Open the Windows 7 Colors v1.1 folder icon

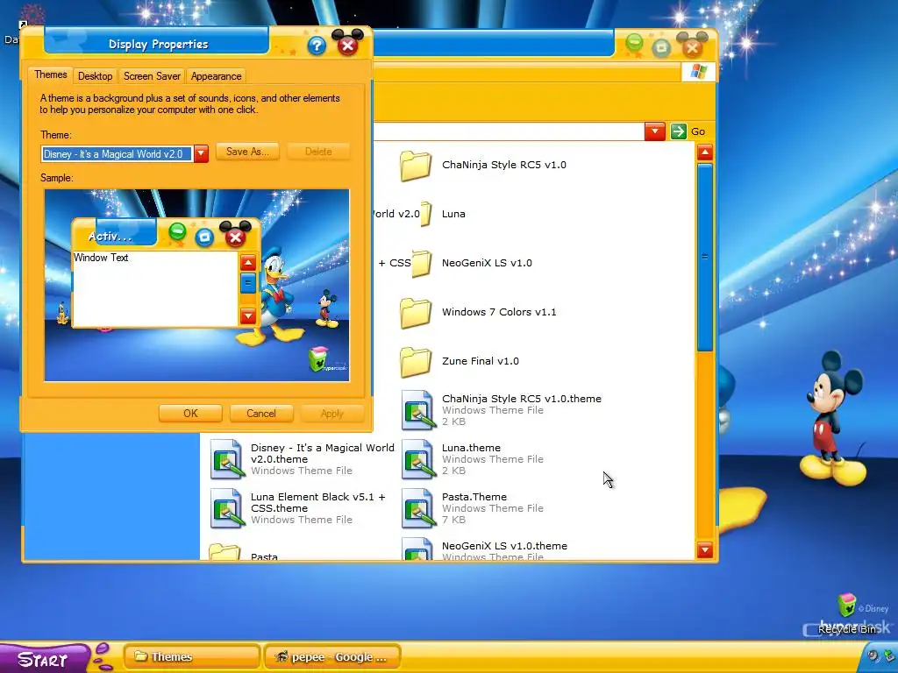click(x=416, y=313)
